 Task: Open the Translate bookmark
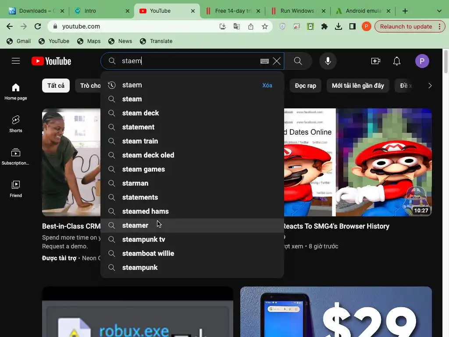pyautogui.click(x=156, y=41)
